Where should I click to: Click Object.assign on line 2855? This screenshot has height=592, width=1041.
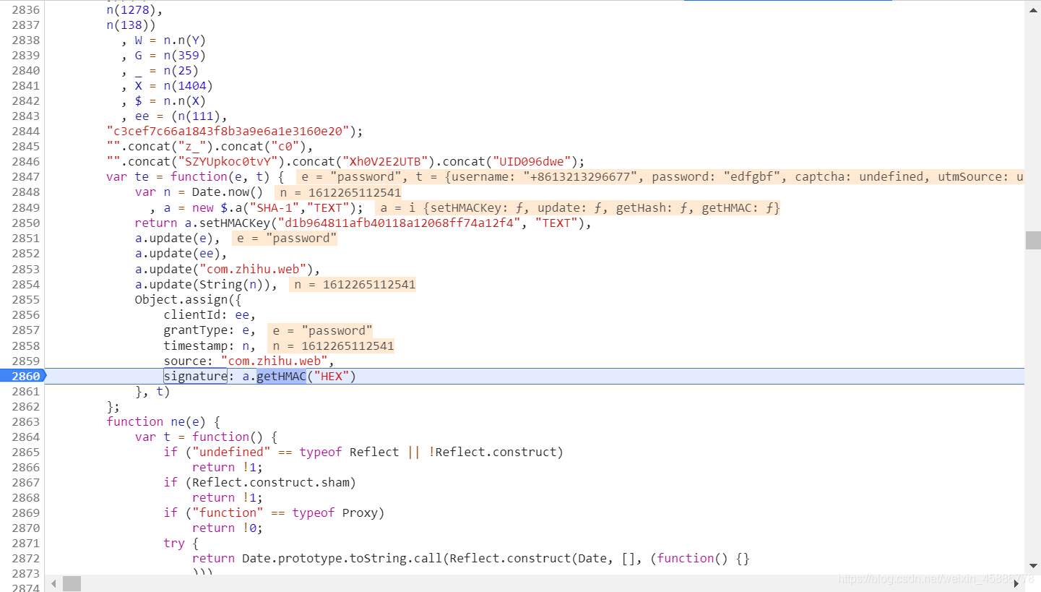[181, 299]
